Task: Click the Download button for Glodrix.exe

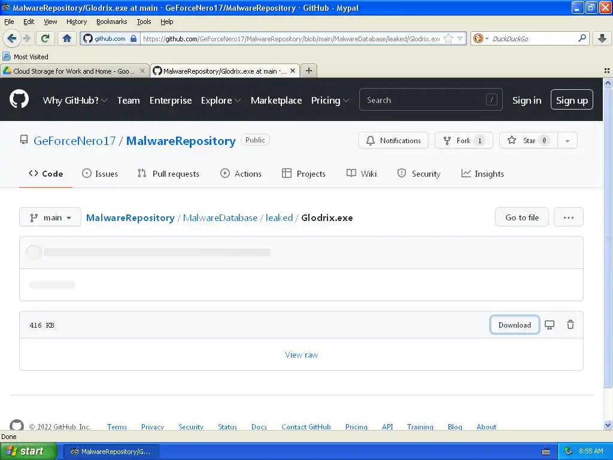Action: (x=514, y=325)
